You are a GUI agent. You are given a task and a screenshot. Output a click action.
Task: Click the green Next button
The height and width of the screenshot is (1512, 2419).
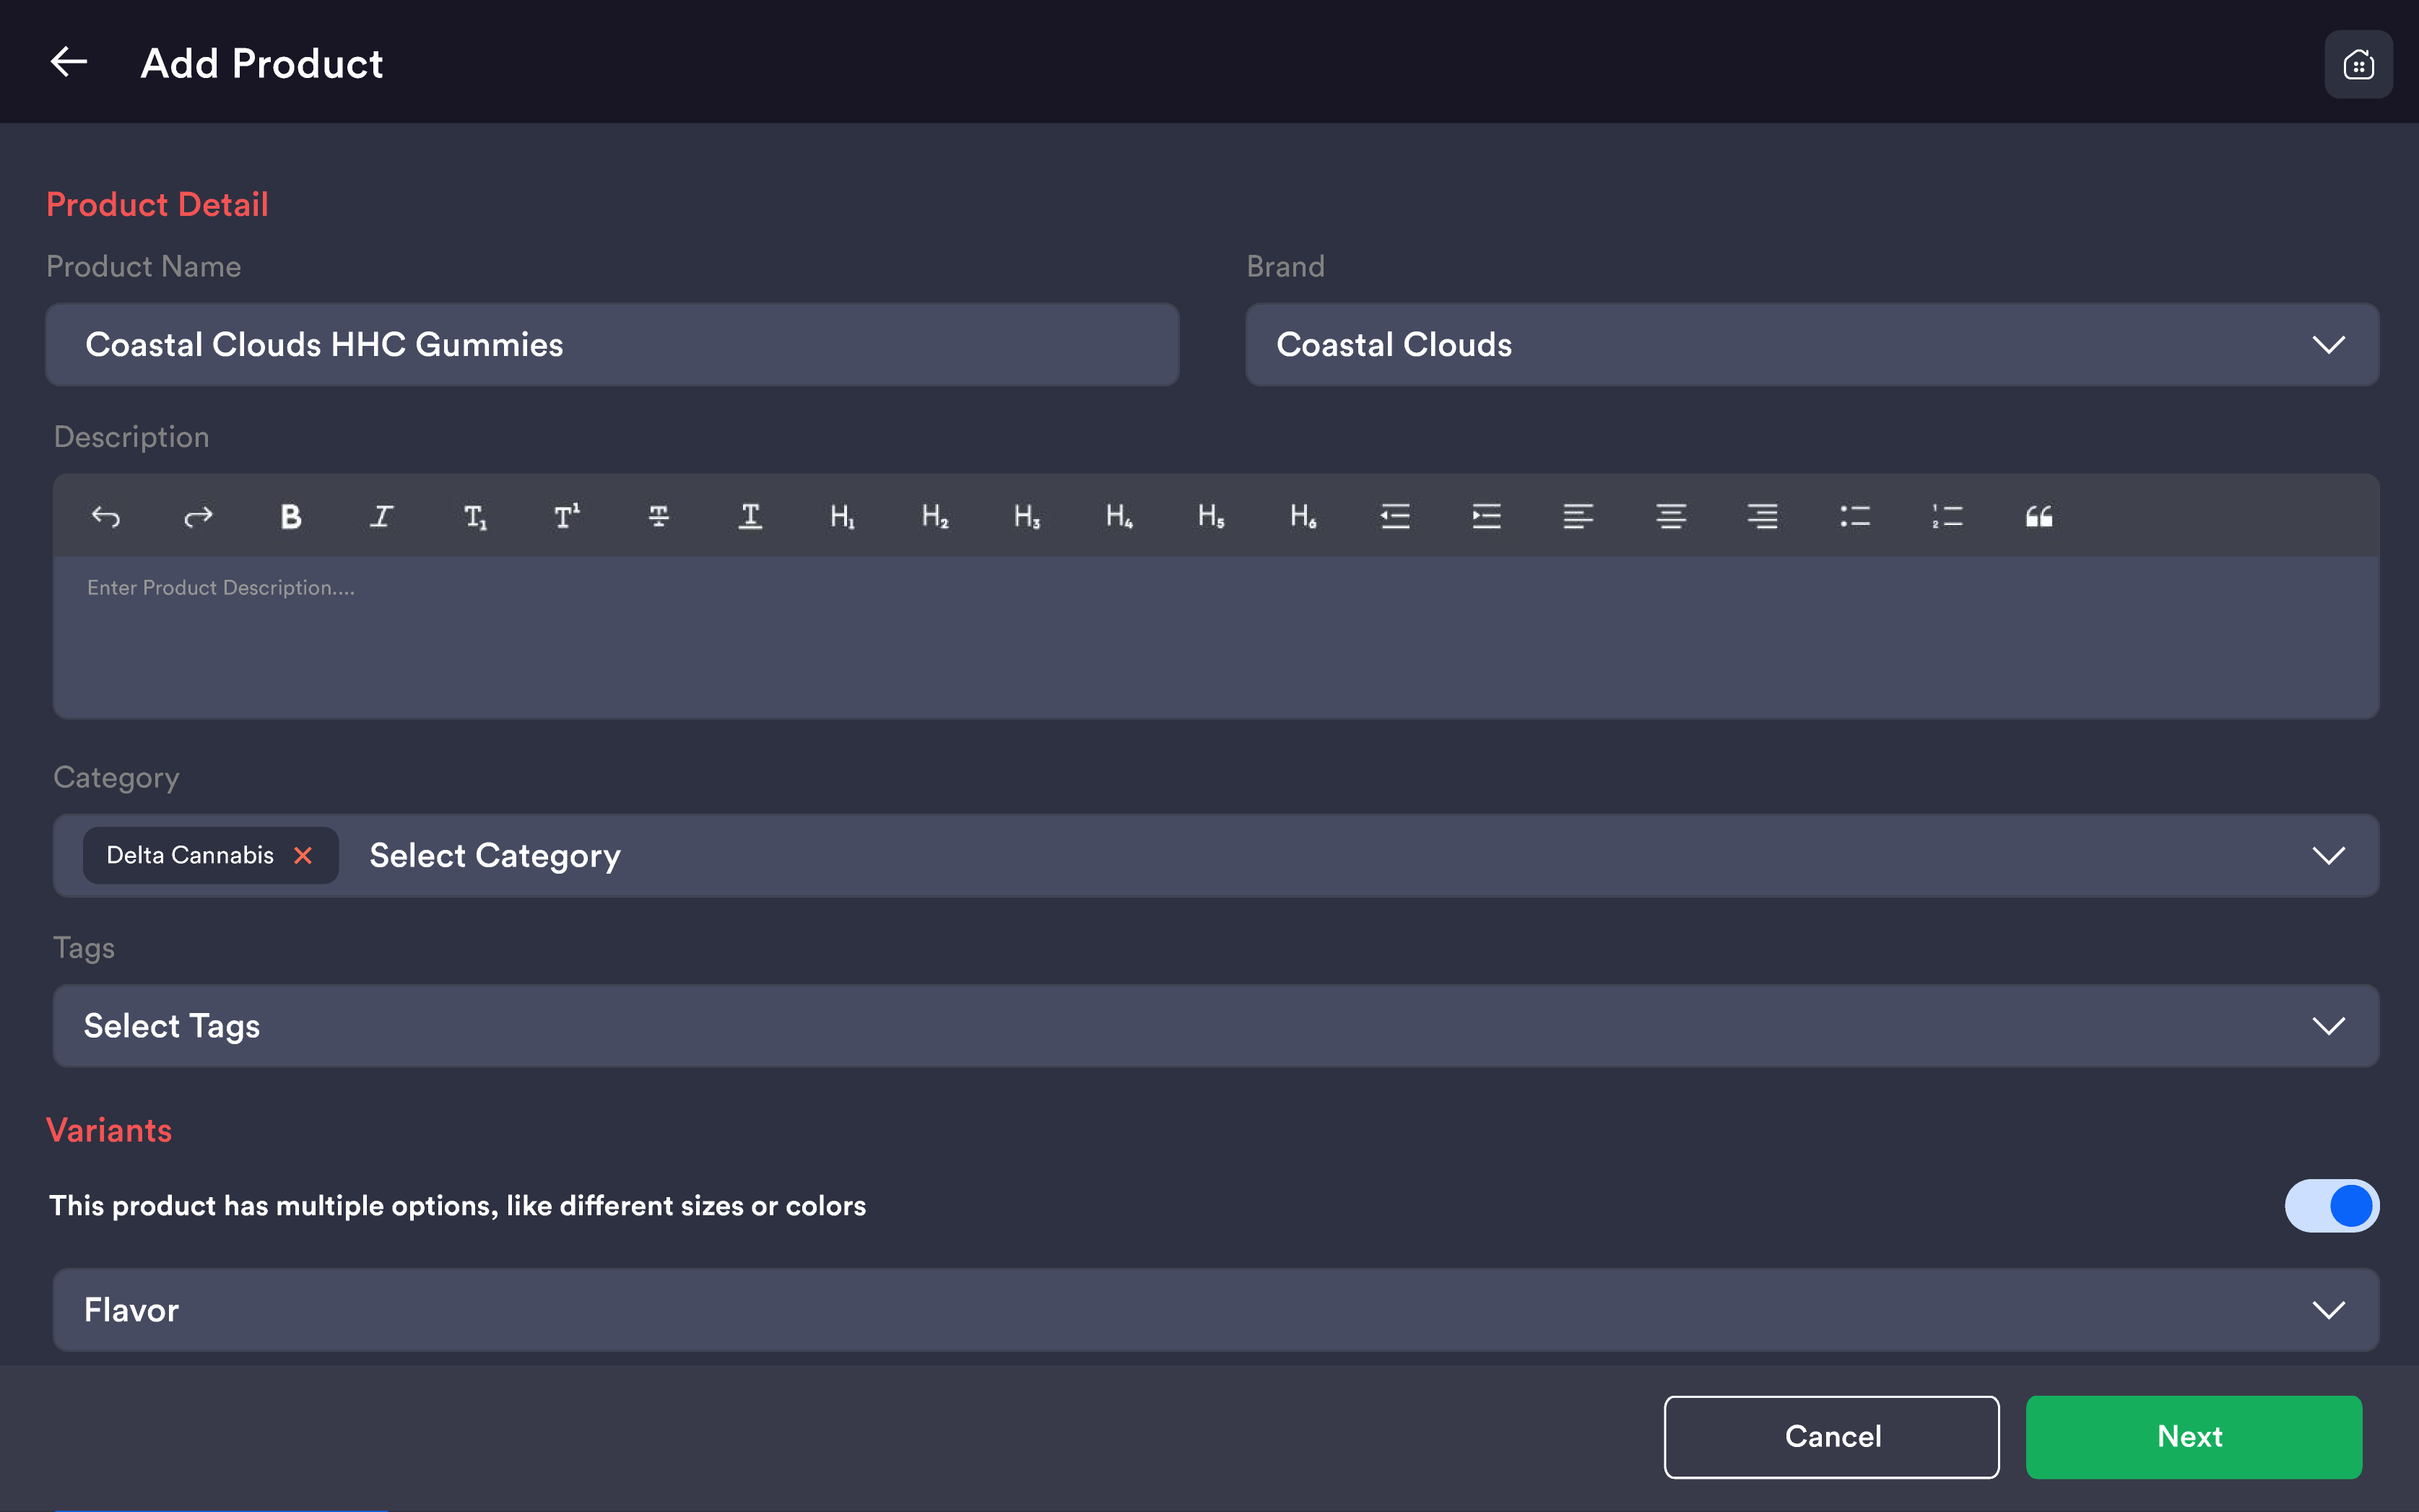pos(2193,1436)
